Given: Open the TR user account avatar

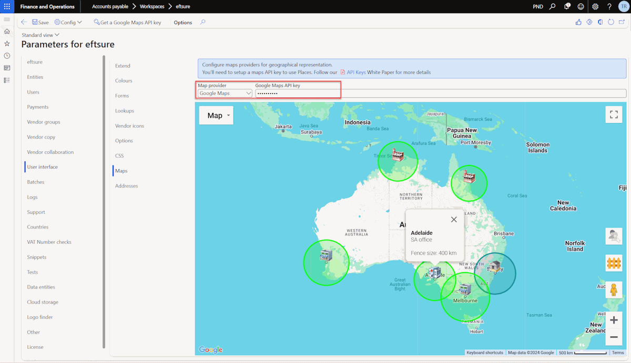Looking at the screenshot, I should (x=623, y=7).
